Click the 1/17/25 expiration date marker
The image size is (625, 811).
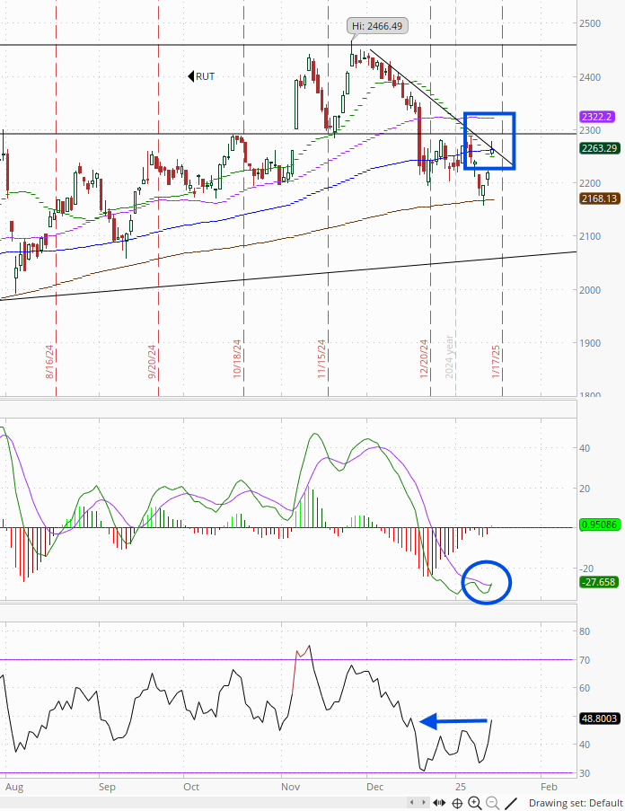(x=496, y=362)
